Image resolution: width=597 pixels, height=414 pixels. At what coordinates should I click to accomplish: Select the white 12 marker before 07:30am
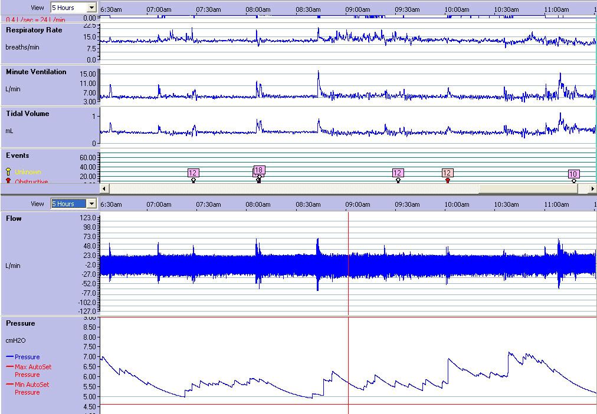click(x=193, y=173)
